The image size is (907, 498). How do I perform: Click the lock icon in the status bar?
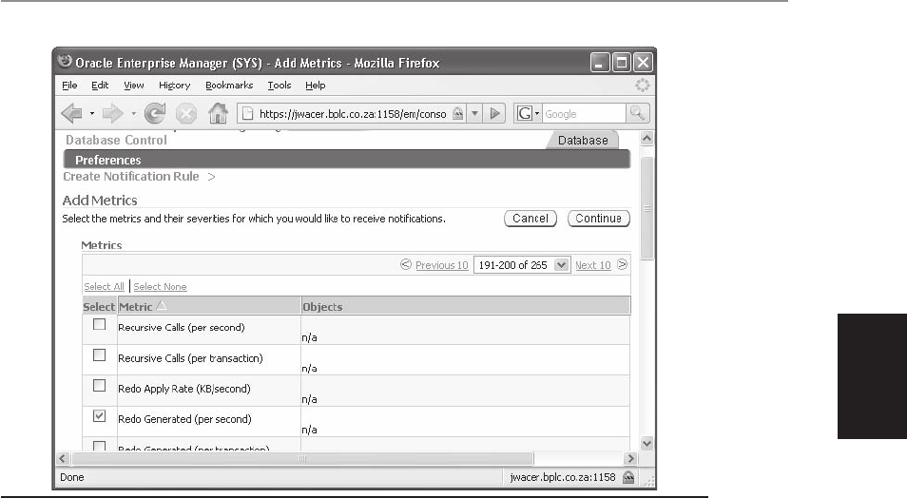(x=628, y=477)
